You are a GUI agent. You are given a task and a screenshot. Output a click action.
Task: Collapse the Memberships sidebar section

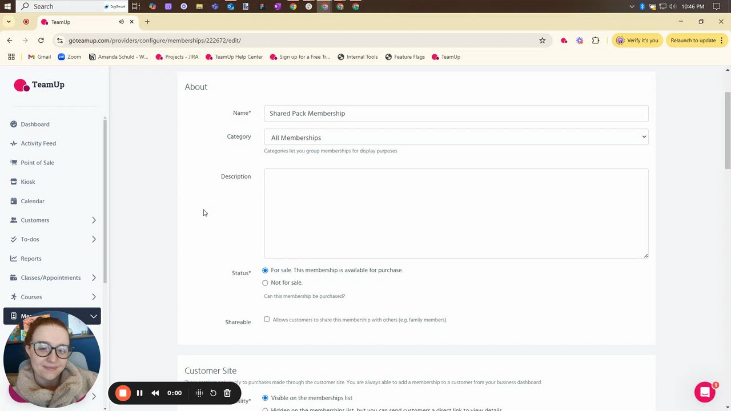coord(94,316)
